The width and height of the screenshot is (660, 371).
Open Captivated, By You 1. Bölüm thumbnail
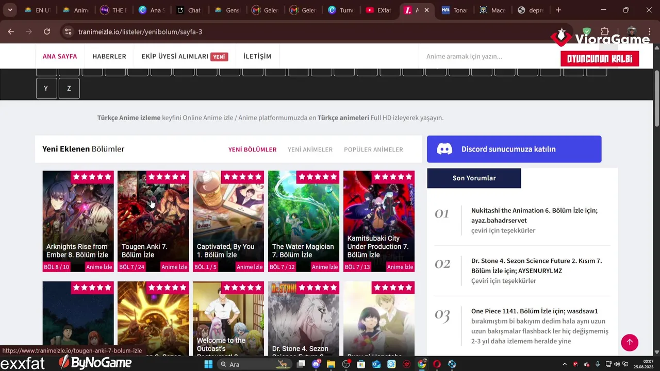pyautogui.click(x=228, y=221)
